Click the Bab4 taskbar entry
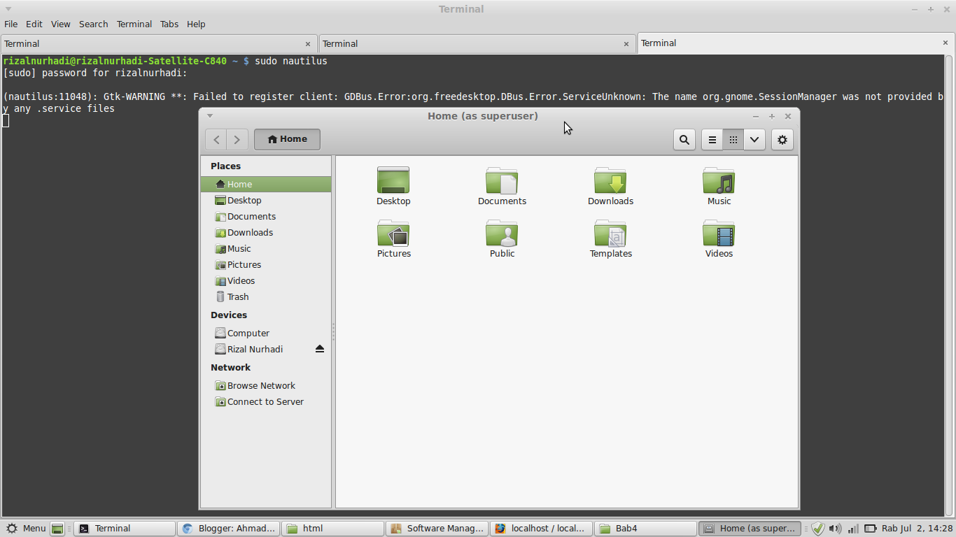 tap(645, 528)
